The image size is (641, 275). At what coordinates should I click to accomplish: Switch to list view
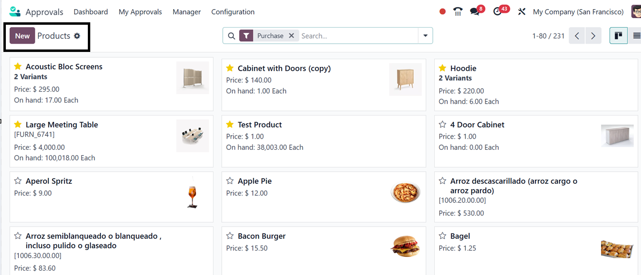(636, 35)
